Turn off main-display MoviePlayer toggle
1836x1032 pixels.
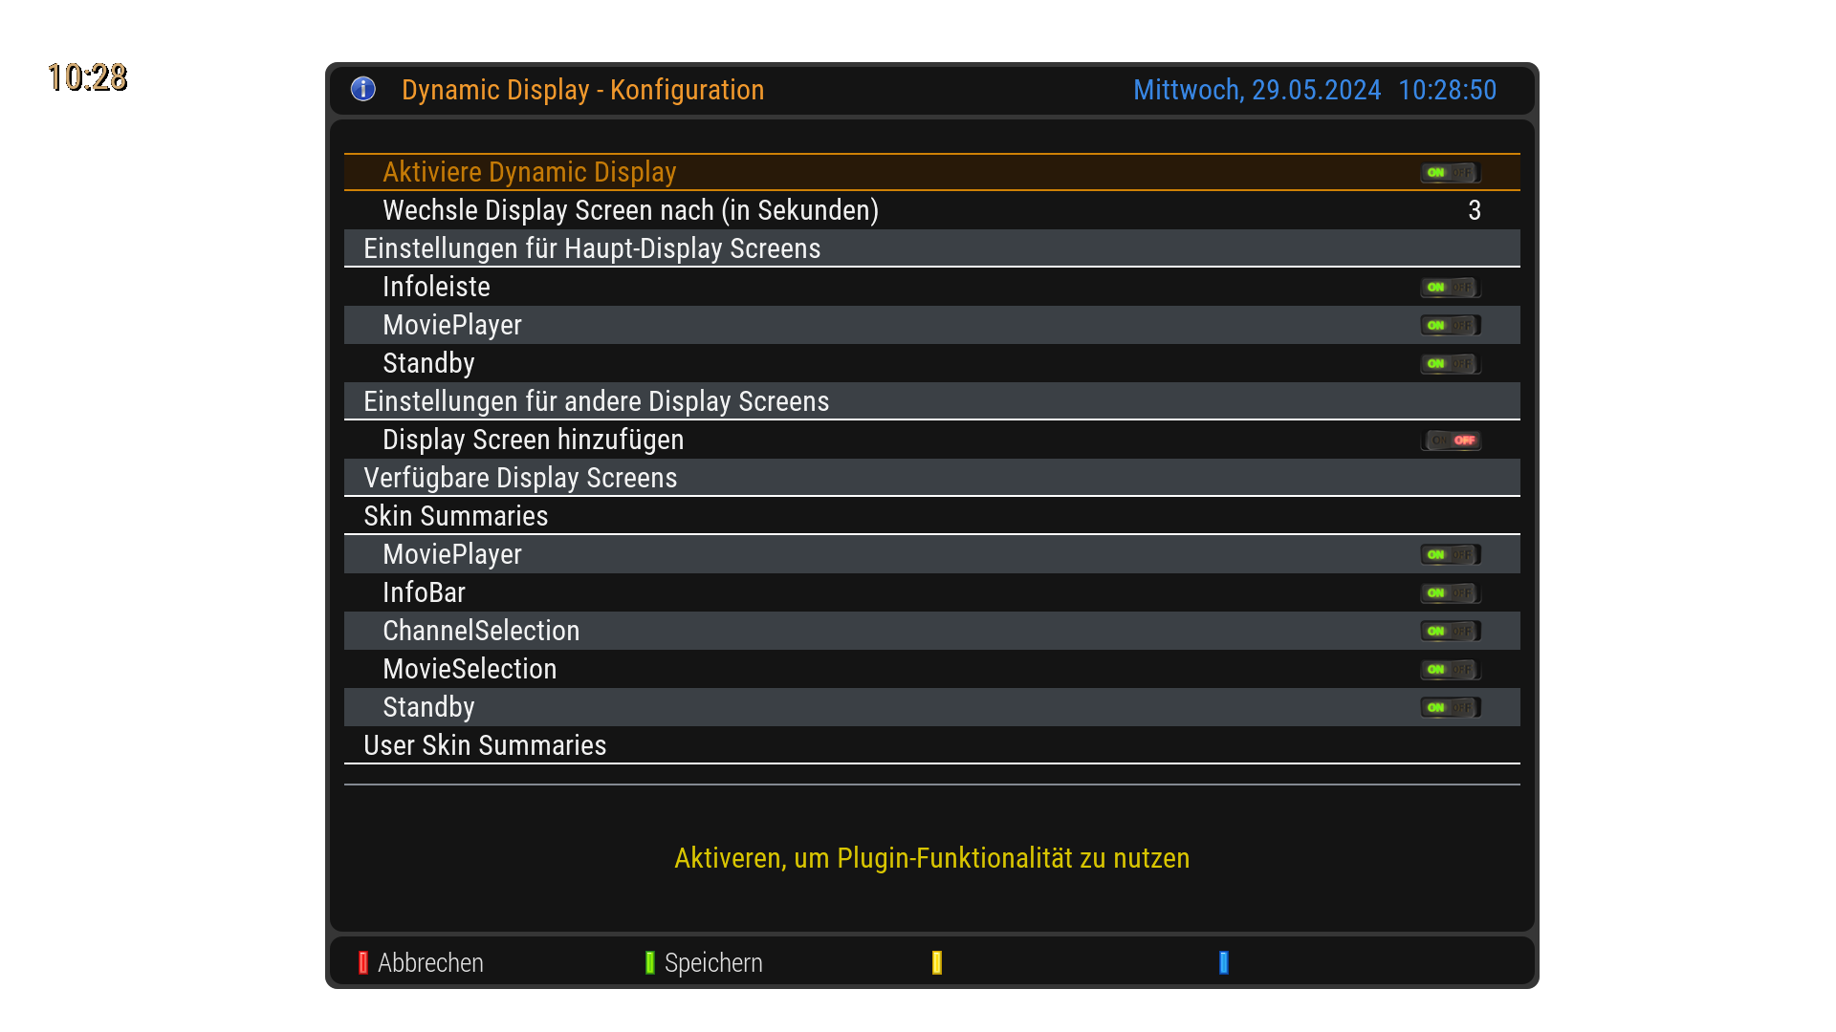pos(1450,326)
